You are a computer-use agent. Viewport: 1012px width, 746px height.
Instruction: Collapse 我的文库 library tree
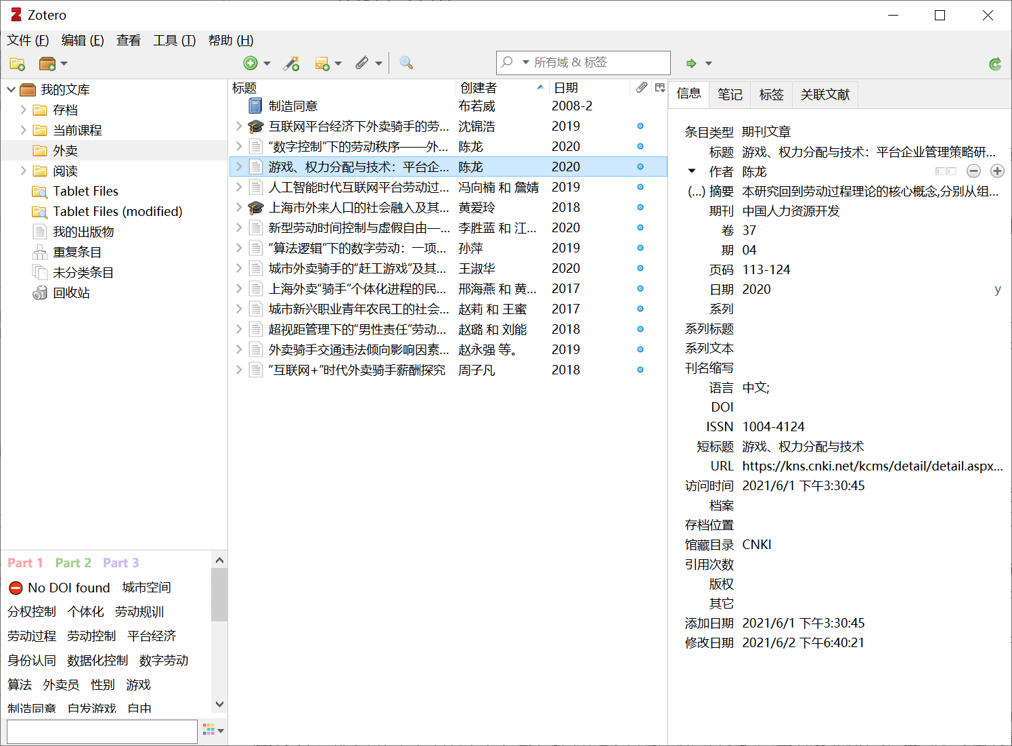pos(12,89)
